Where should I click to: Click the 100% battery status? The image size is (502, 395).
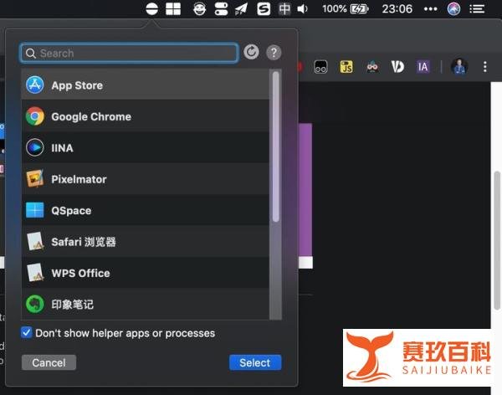pyautogui.click(x=346, y=8)
